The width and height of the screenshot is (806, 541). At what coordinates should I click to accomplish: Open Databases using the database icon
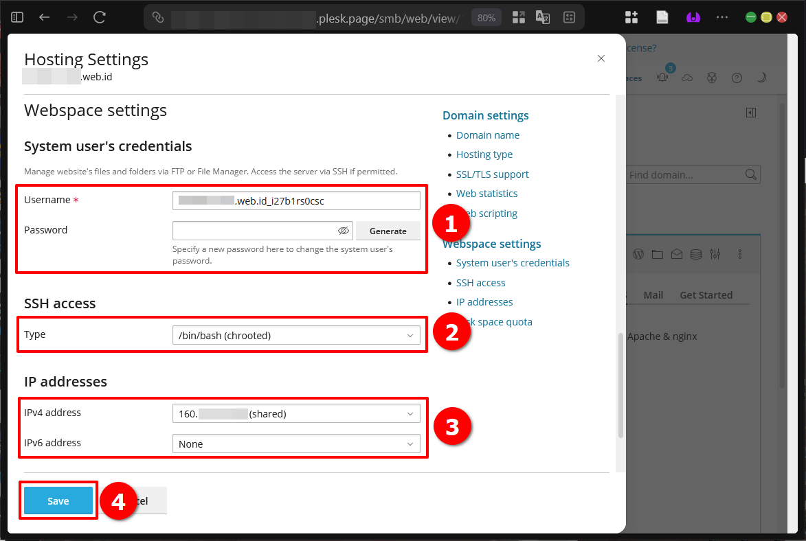coord(695,253)
